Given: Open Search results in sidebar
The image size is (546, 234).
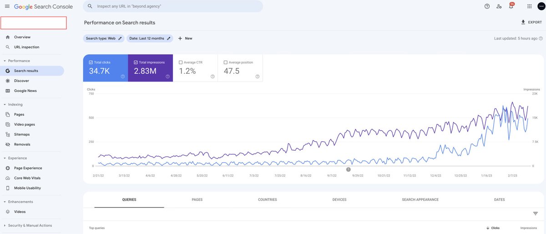Looking at the screenshot, I should coord(32,71).
